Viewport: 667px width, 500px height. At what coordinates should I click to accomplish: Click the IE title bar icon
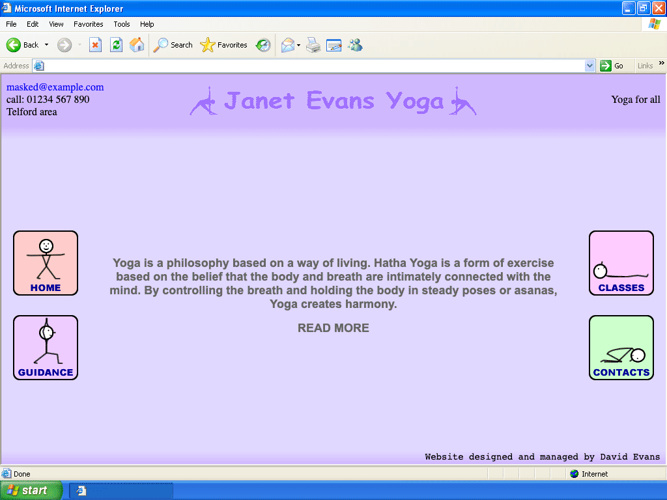[x=7, y=8]
